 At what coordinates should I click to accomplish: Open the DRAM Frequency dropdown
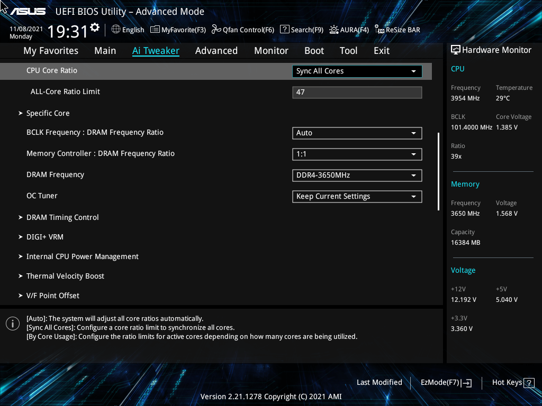point(357,176)
